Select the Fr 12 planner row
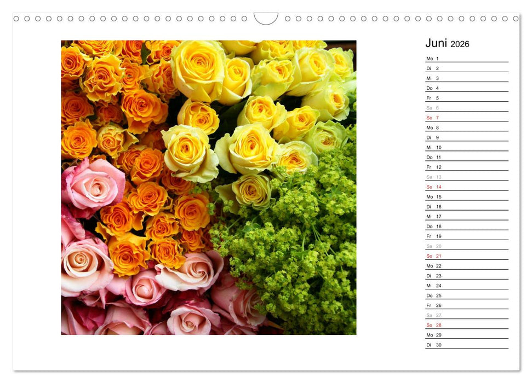Viewport: 532px width, 383px height. click(466, 167)
